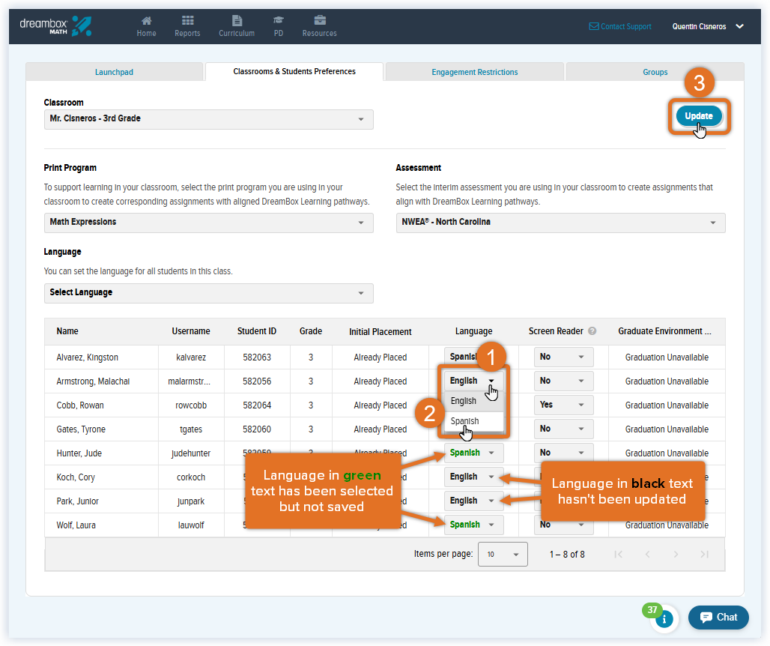Image resolution: width=770 pixels, height=646 pixels.
Task: Click the Update button
Action: (699, 116)
